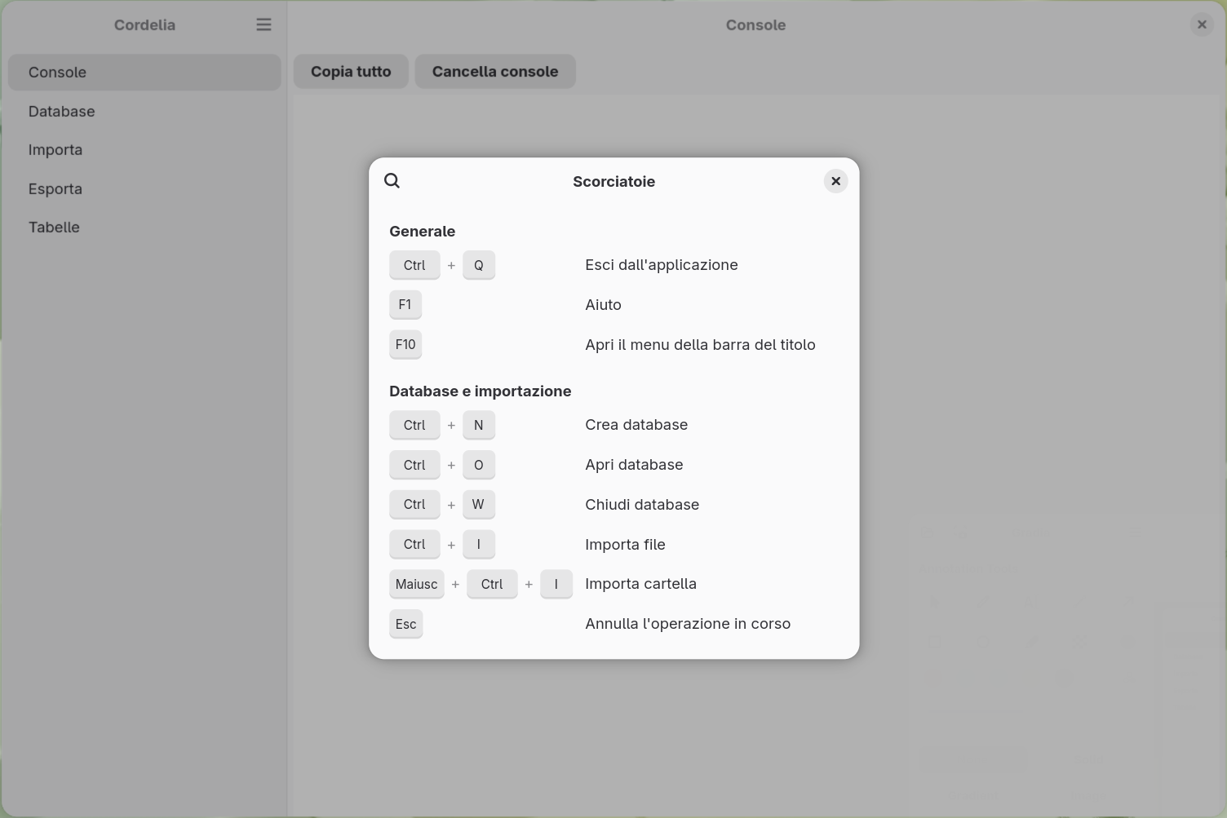This screenshot has height=818, width=1227.
Task: Click the Esci dall'applicazione shortcut label
Action: tap(661, 264)
